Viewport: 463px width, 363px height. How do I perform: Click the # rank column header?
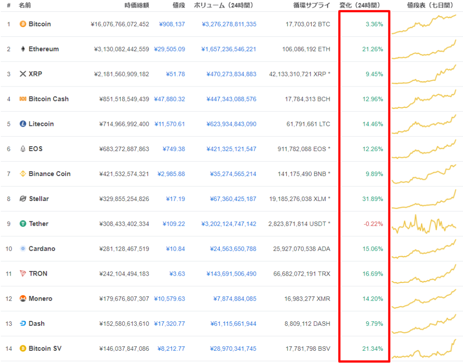pos(9,5)
